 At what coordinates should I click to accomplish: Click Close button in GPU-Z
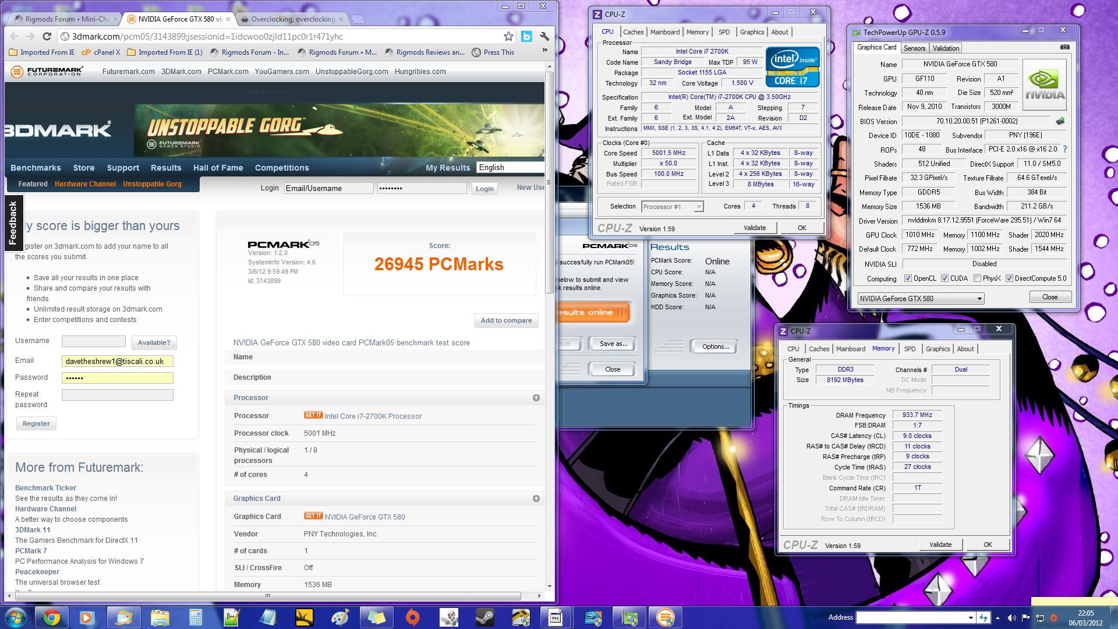[x=1050, y=297]
